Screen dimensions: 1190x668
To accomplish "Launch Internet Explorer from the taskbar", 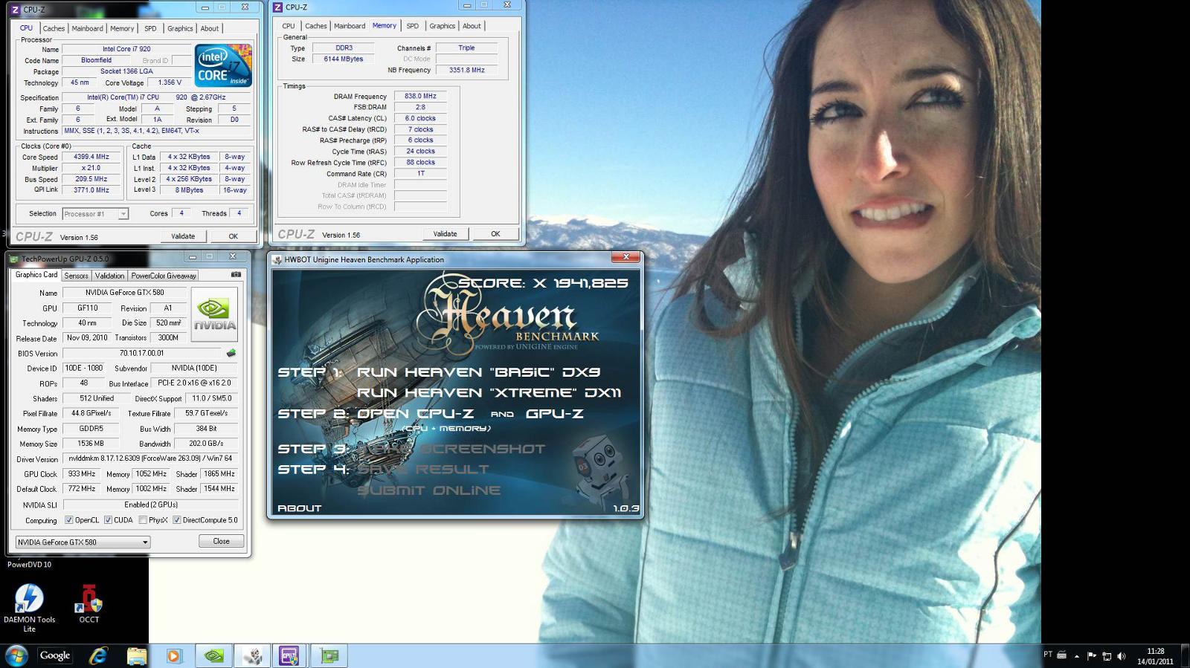I will coord(98,655).
